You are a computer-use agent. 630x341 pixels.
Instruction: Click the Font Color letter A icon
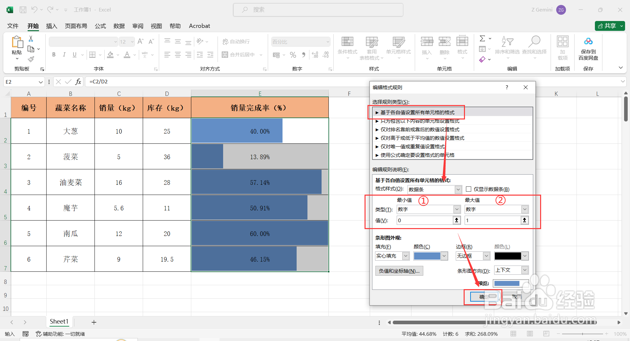pyautogui.click(x=127, y=54)
